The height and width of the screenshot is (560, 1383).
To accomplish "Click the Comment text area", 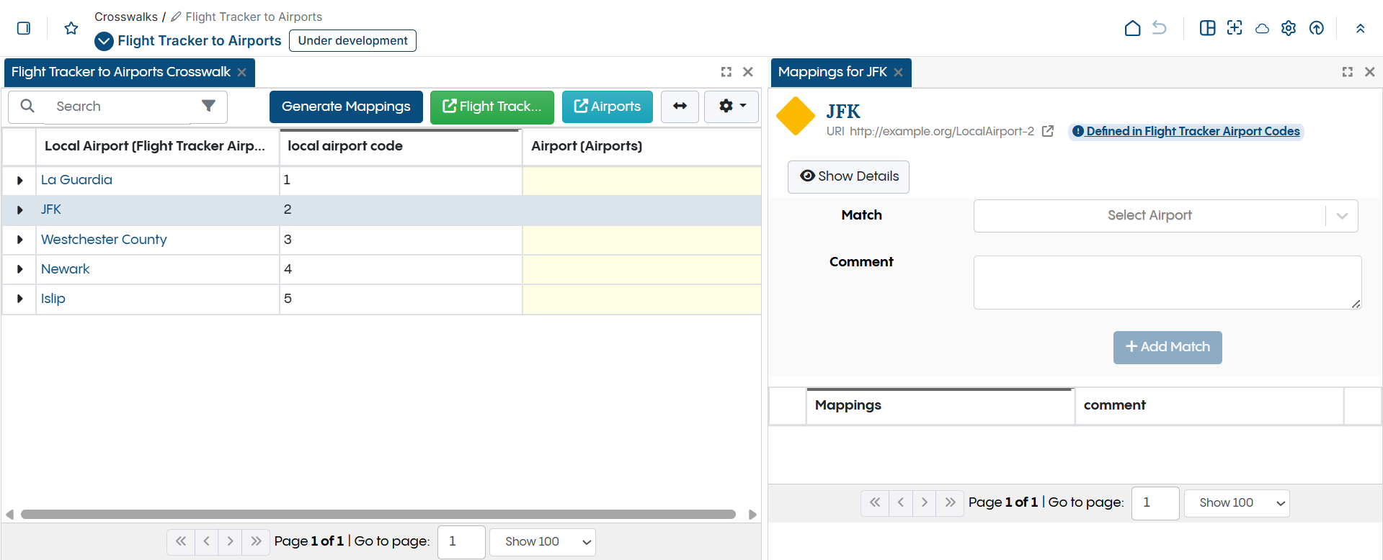I will click(1167, 282).
